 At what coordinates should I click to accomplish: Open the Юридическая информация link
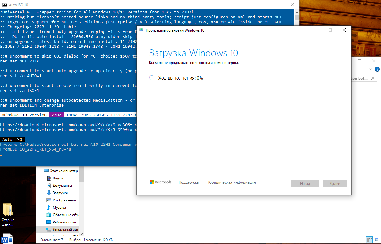click(x=232, y=182)
